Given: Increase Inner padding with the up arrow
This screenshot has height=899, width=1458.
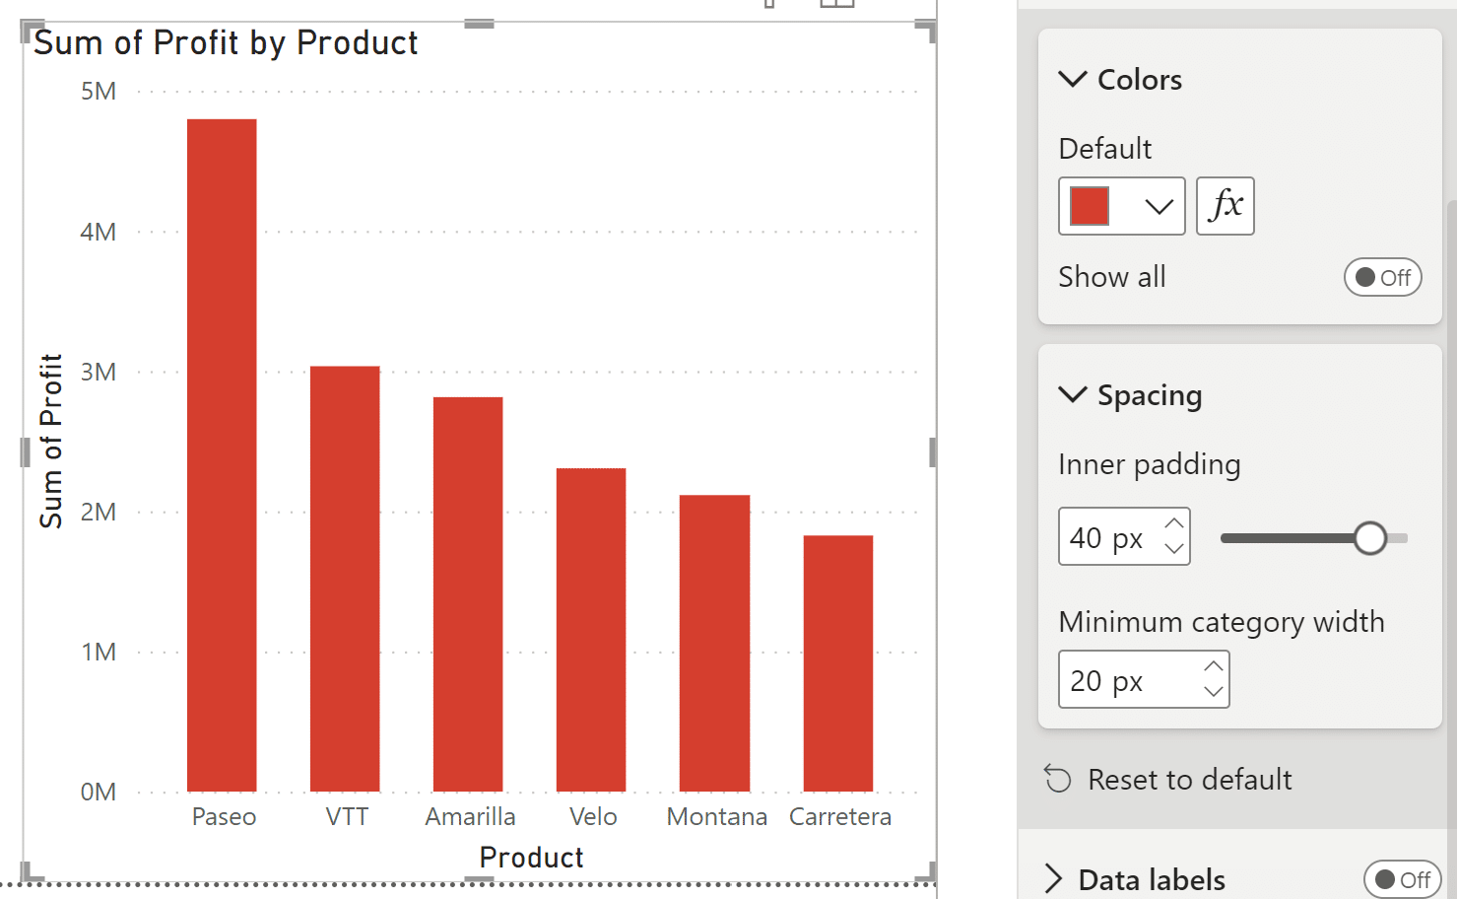Looking at the screenshot, I should (1173, 523).
